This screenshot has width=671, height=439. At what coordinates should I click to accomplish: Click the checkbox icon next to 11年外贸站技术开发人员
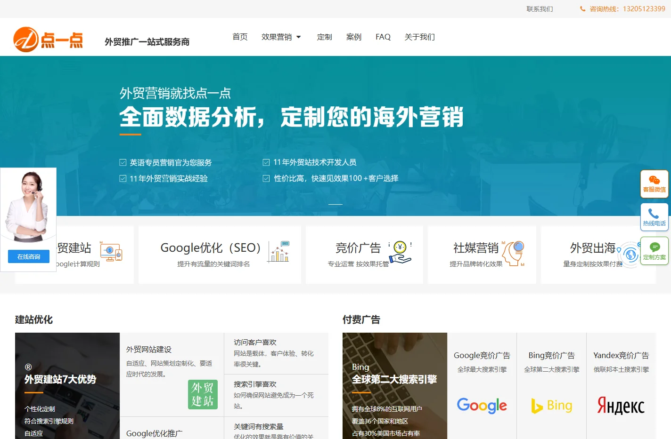(x=266, y=162)
